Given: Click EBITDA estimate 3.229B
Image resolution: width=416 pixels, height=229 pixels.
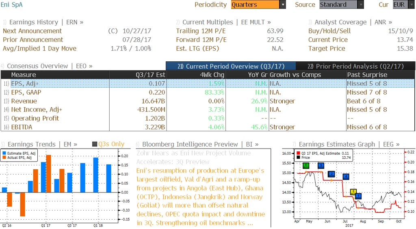Looking at the screenshot, I should click(x=155, y=127).
